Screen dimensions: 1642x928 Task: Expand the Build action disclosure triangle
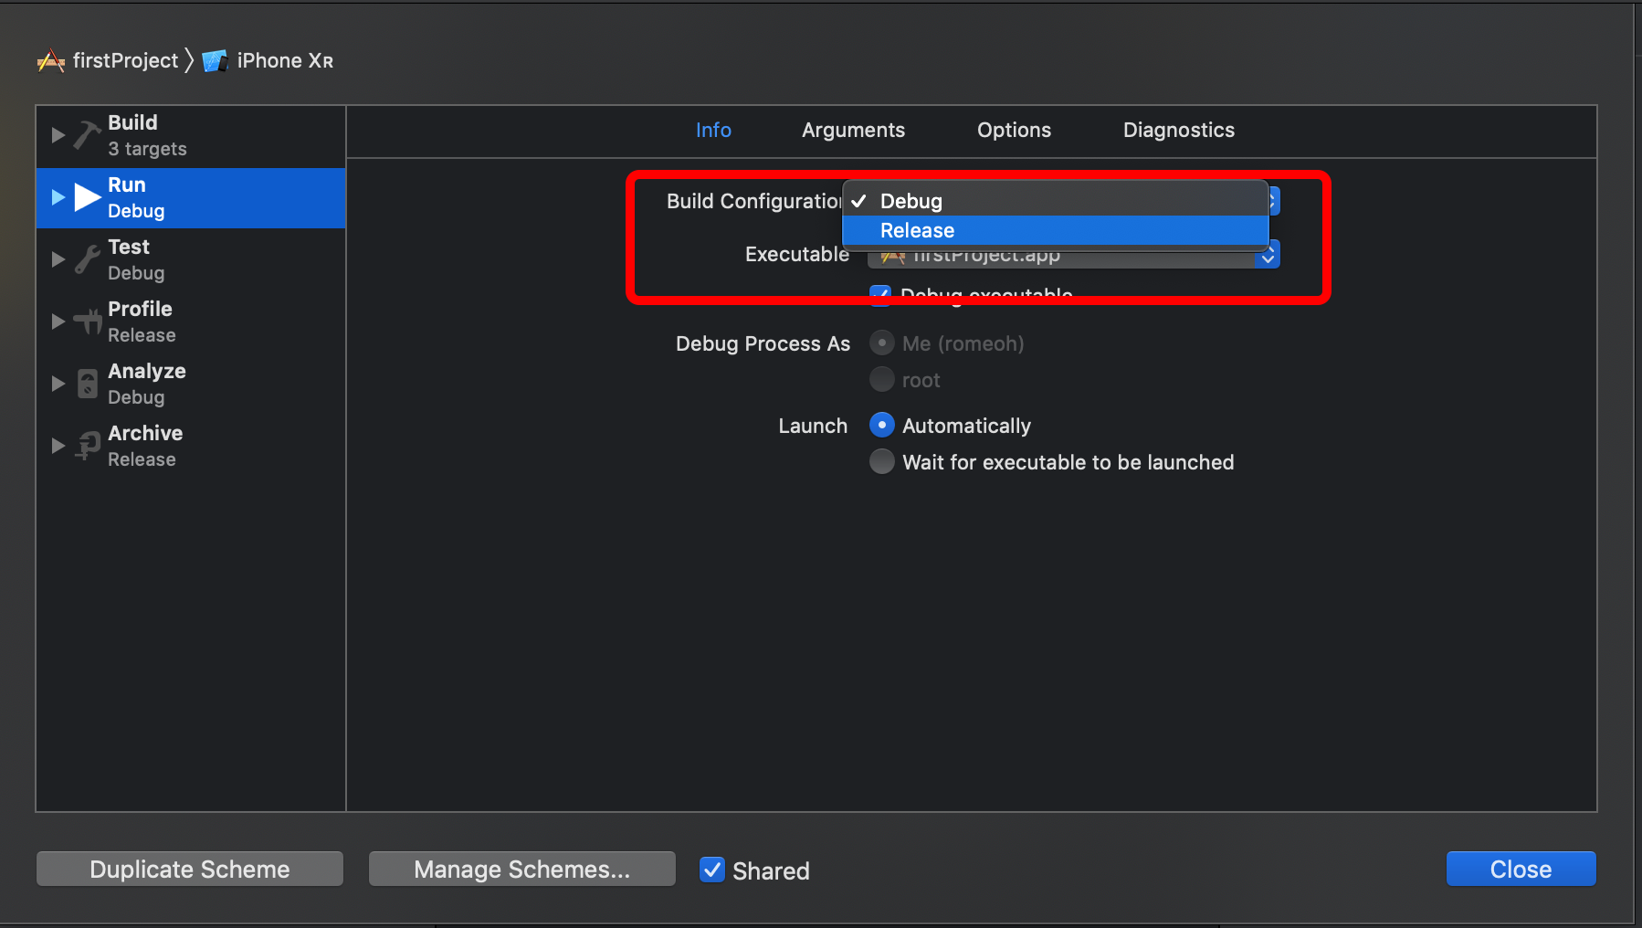pyautogui.click(x=58, y=135)
